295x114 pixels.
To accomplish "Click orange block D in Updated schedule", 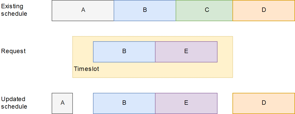I will point(264,103).
